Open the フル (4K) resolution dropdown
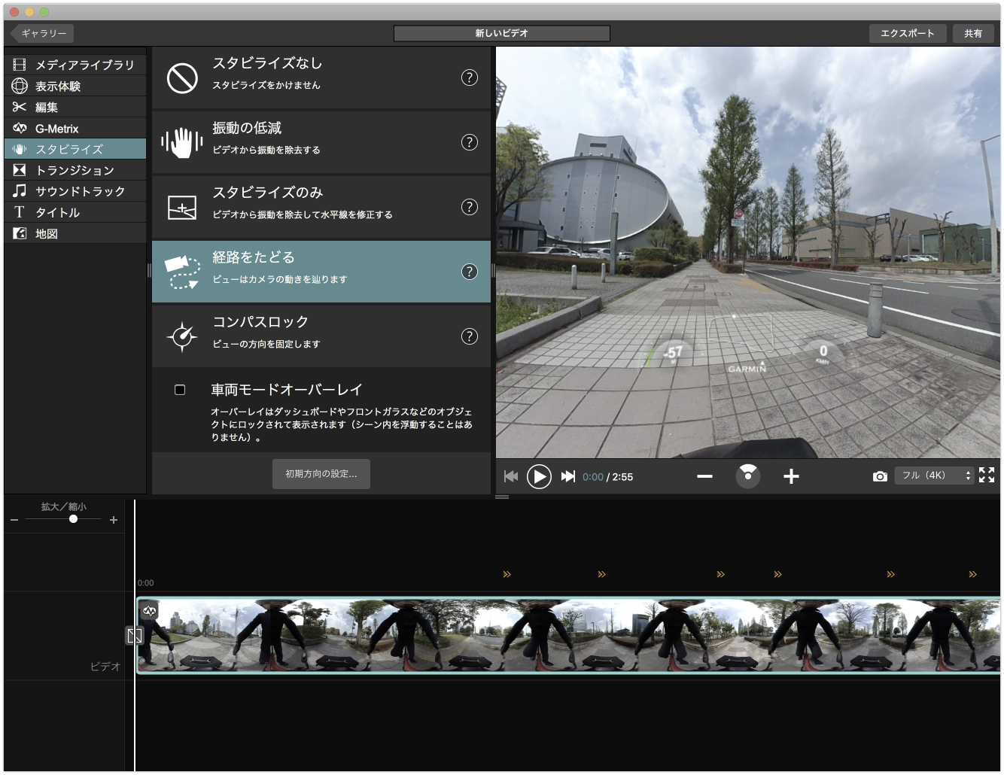The image size is (1004, 775). [x=934, y=476]
